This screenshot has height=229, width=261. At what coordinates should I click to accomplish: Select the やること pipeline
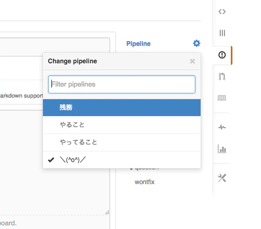tap(122, 125)
